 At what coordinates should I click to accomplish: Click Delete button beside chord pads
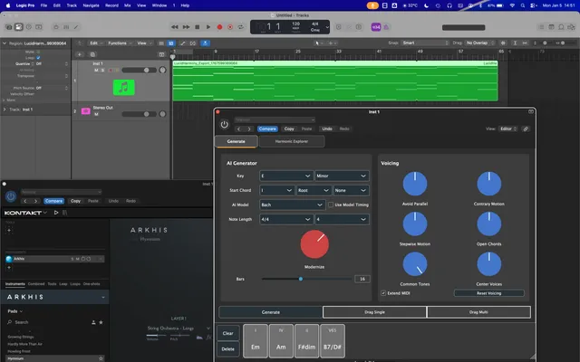(x=227, y=348)
